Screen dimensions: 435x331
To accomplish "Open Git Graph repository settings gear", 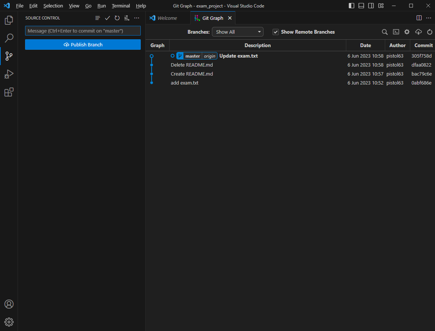I will 407,32.
